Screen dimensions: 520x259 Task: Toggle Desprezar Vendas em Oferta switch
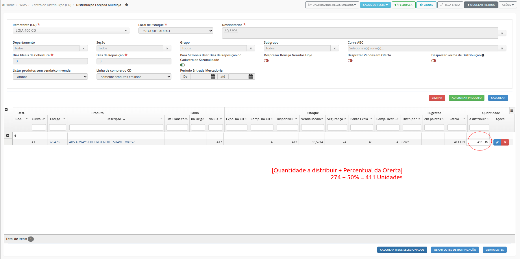[x=350, y=61]
